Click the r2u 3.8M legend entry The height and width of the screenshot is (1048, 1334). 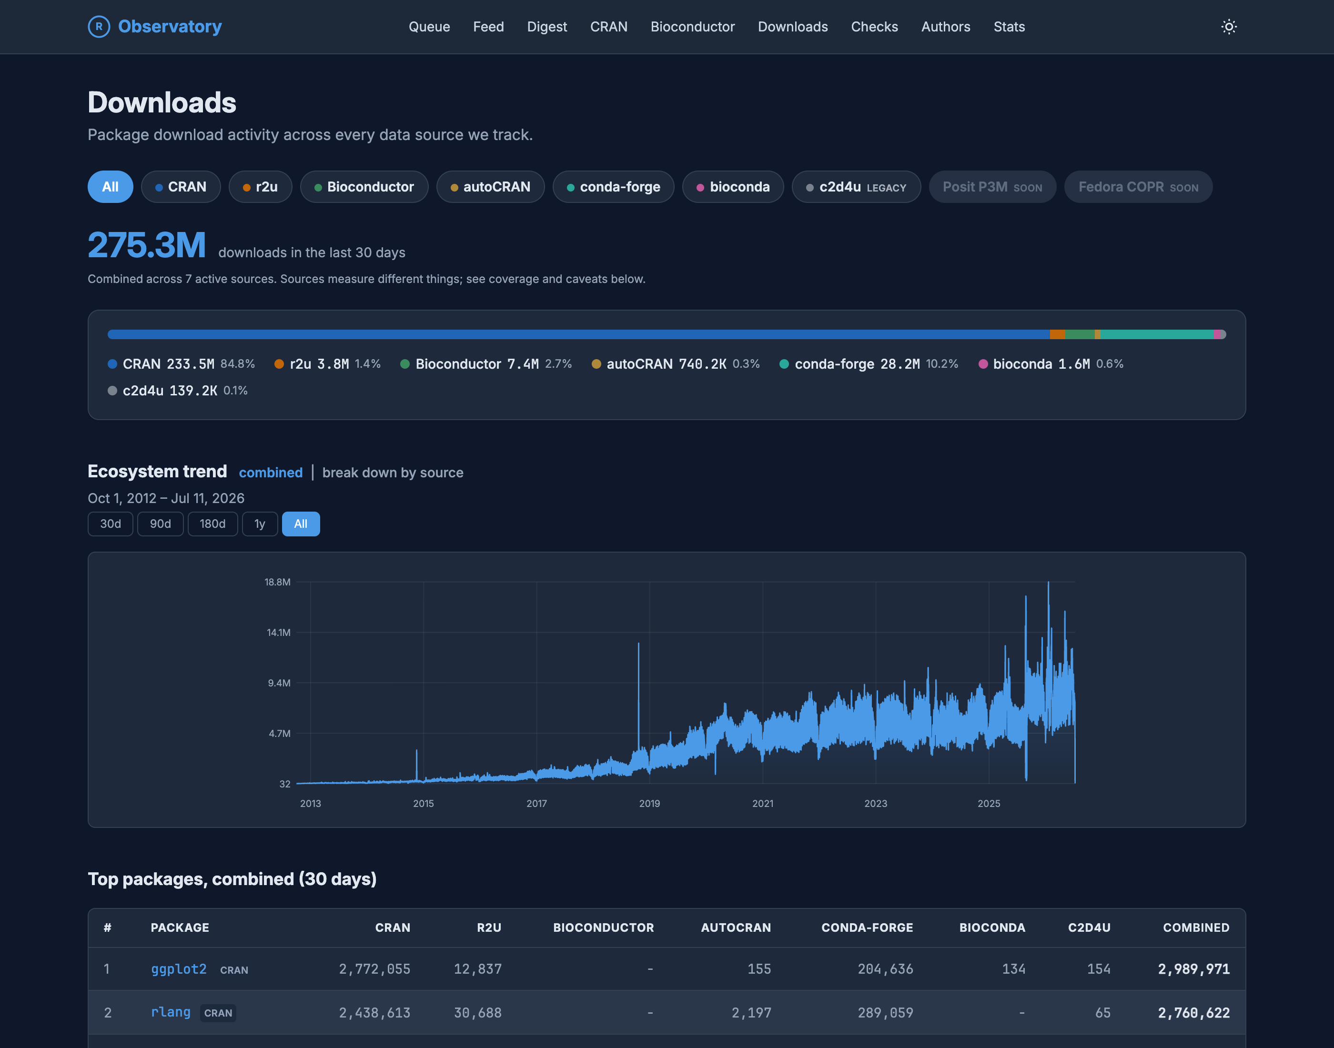pyautogui.click(x=327, y=364)
